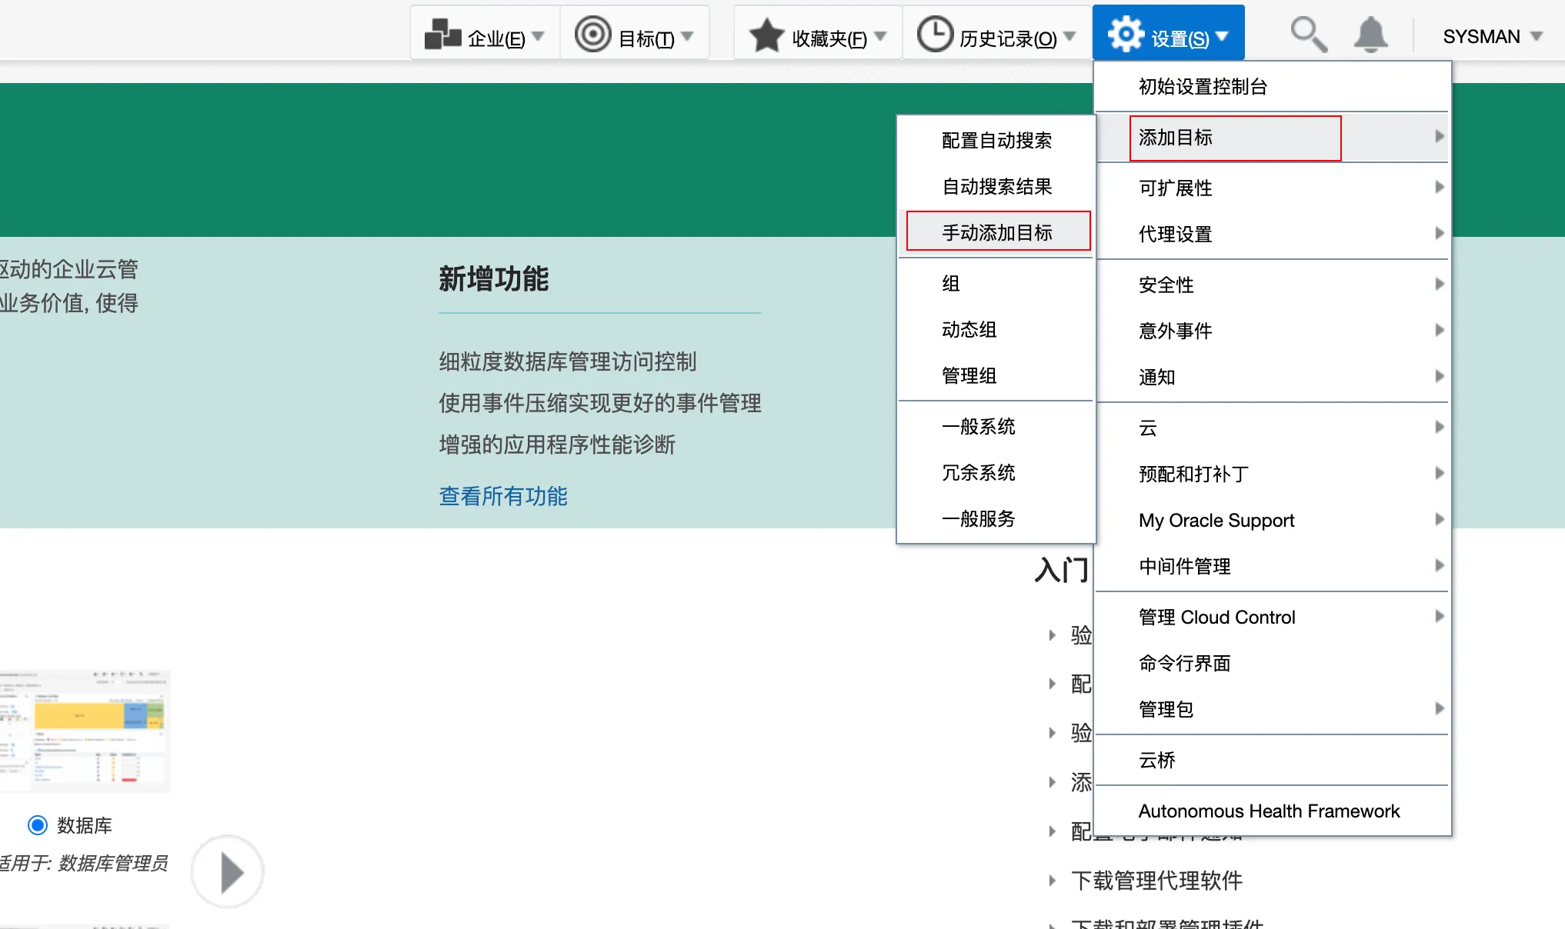Open the 设置 gear menu
1565x929 pixels.
coord(1167,35)
